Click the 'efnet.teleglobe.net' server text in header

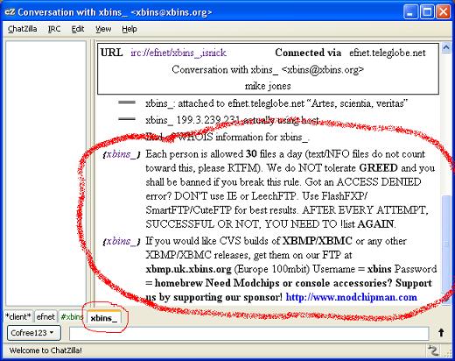pos(388,53)
